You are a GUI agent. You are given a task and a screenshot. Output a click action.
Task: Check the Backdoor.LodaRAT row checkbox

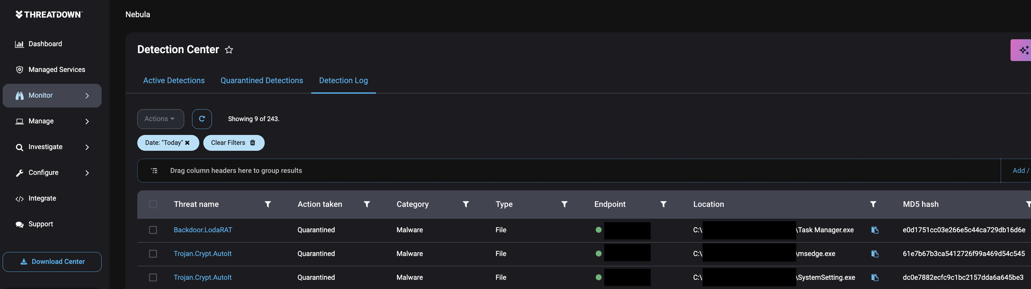[x=153, y=230]
